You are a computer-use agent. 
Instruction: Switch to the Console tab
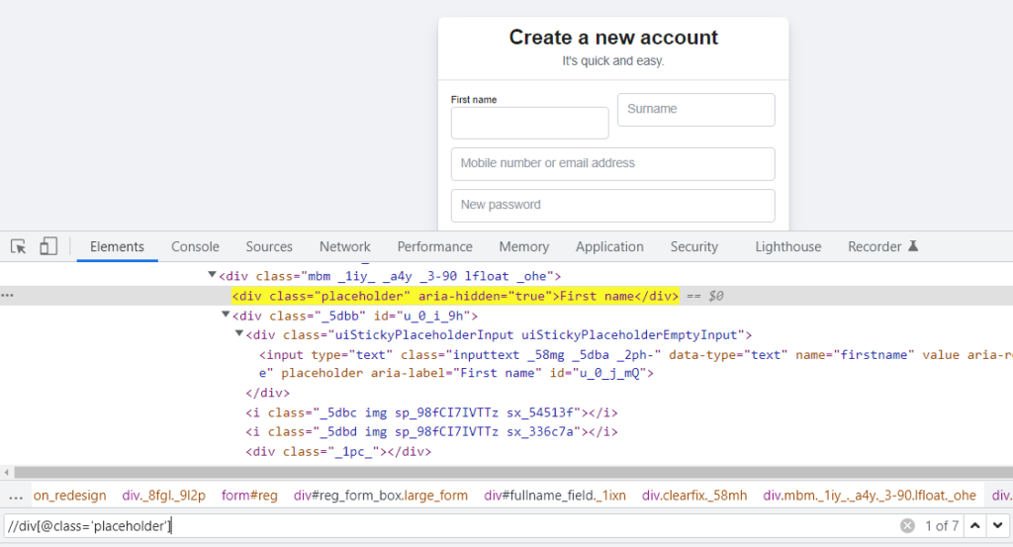point(195,246)
